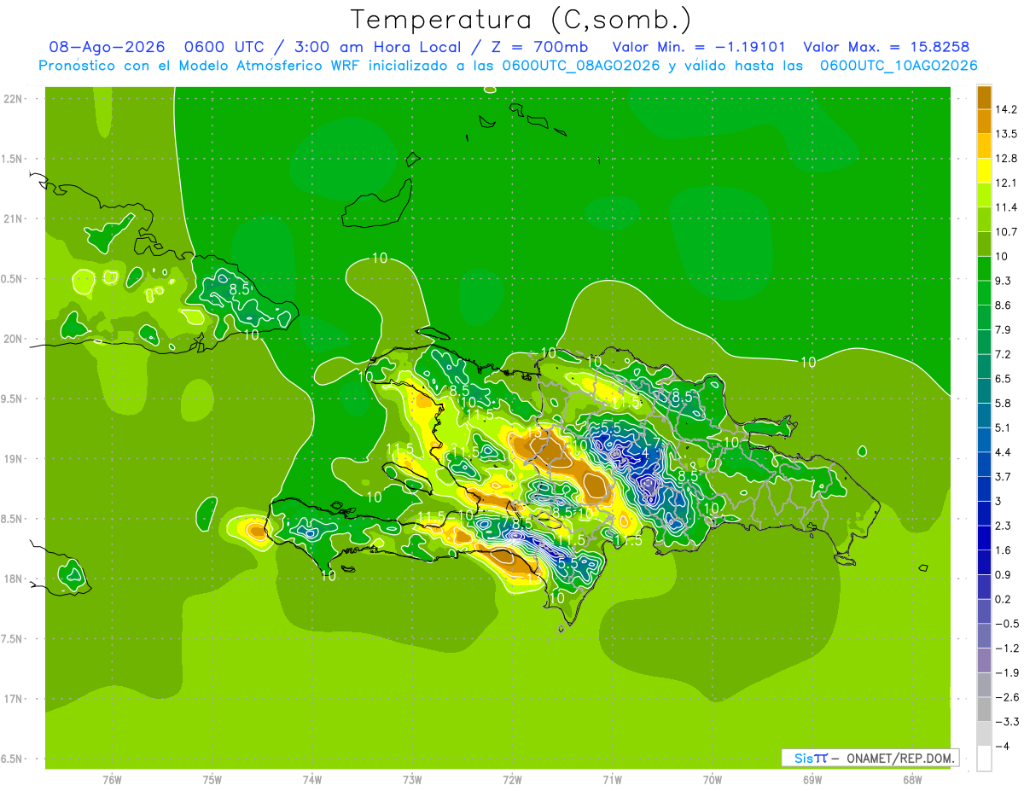Click the '-3.3' colorbar label
Image resolution: width=1024 pixels, height=791 pixels.
[1007, 722]
